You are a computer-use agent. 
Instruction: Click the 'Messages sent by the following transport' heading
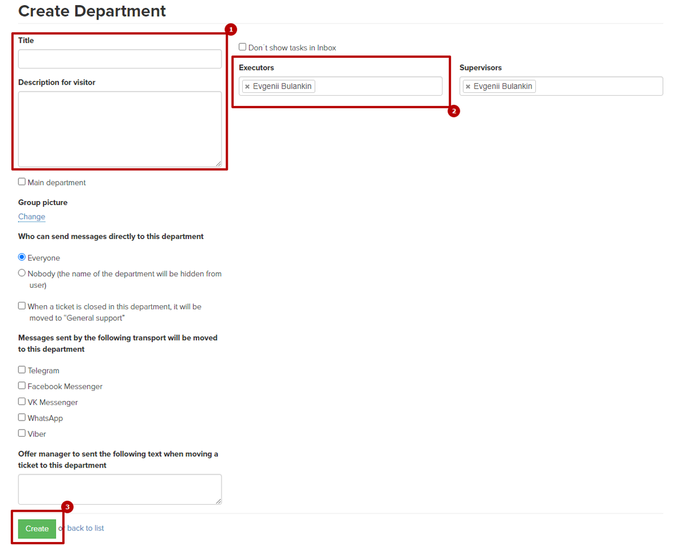[x=118, y=343]
